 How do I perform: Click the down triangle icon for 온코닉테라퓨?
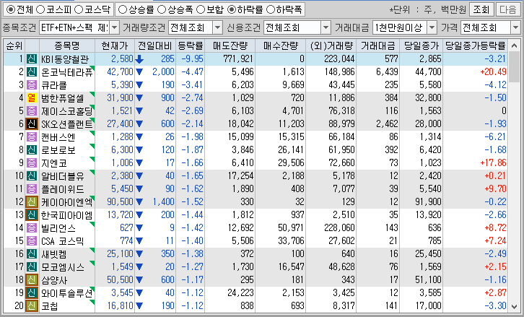coord(139,72)
